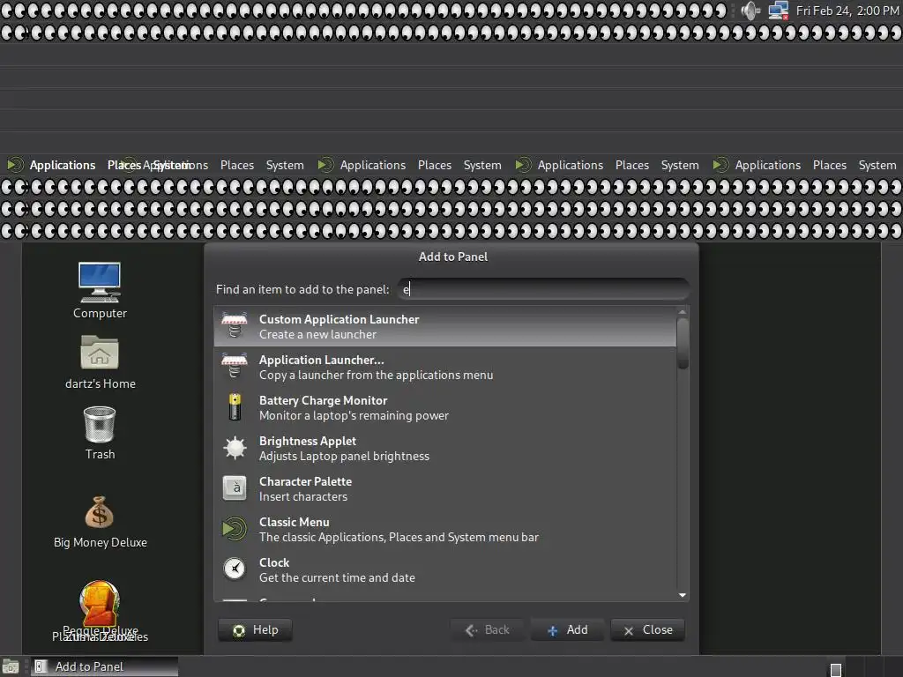The height and width of the screenshot is (677, 903).
Task: Click the show desktop icon in bottom panel
Action: coord(11,666)
